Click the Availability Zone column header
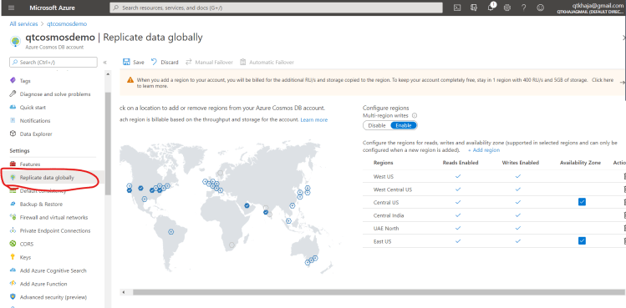Image resolution: width=626 pixels, height=308 pixels. [580, 163]
